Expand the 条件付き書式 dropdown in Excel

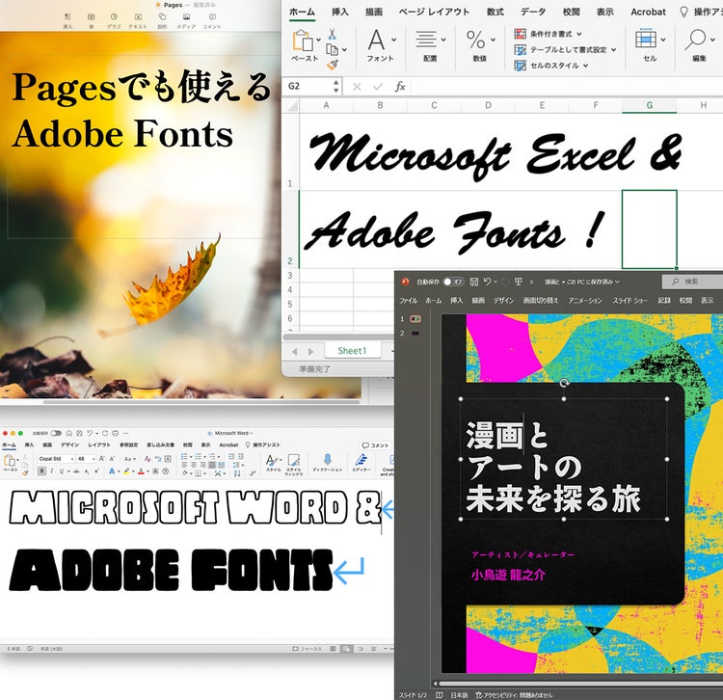pyautogui.click(x=578, y=33)
